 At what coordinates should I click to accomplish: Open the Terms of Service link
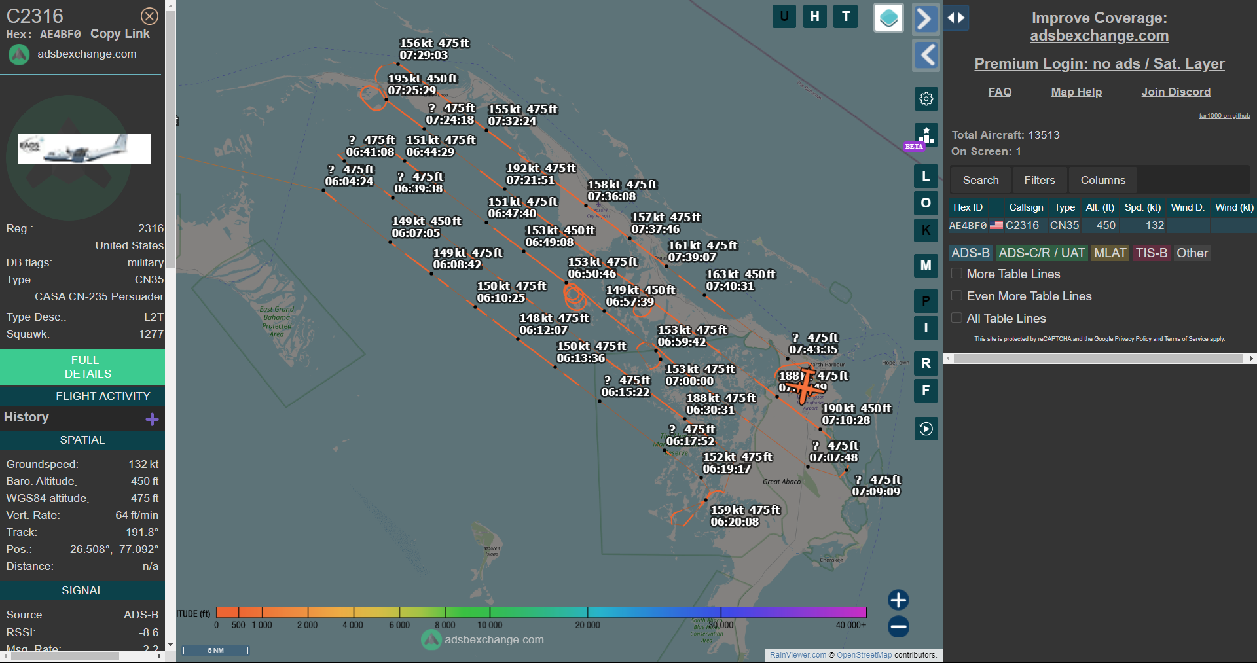[x=1186, y=339]
